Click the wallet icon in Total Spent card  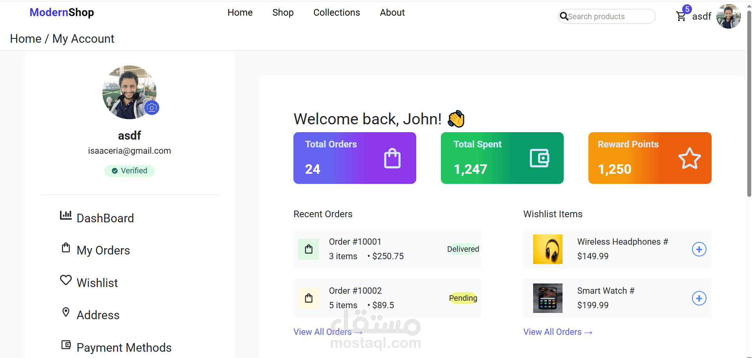(x=540, y=158)
